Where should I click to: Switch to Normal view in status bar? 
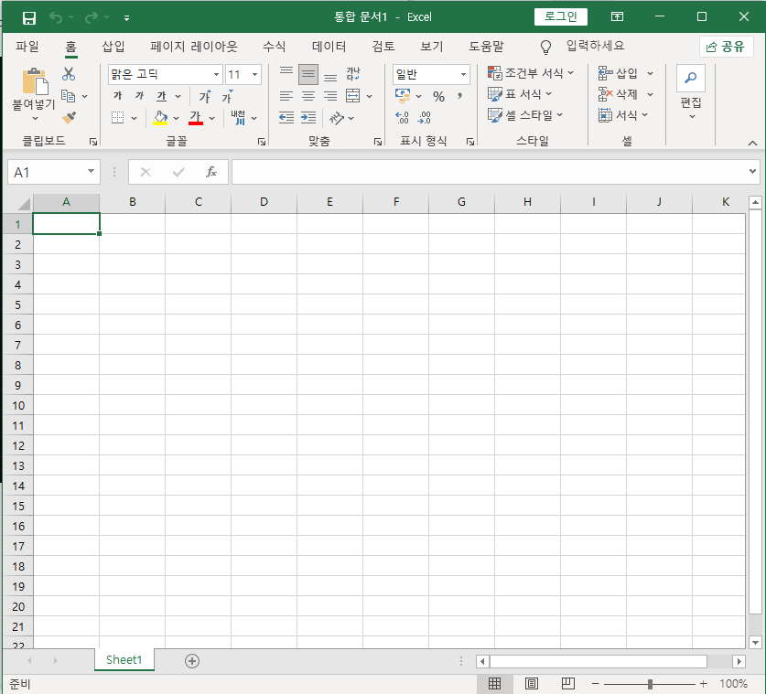click(494, 684)
